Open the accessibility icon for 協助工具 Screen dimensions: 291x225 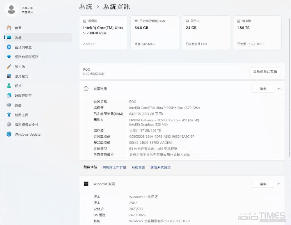tap(9, 115)
